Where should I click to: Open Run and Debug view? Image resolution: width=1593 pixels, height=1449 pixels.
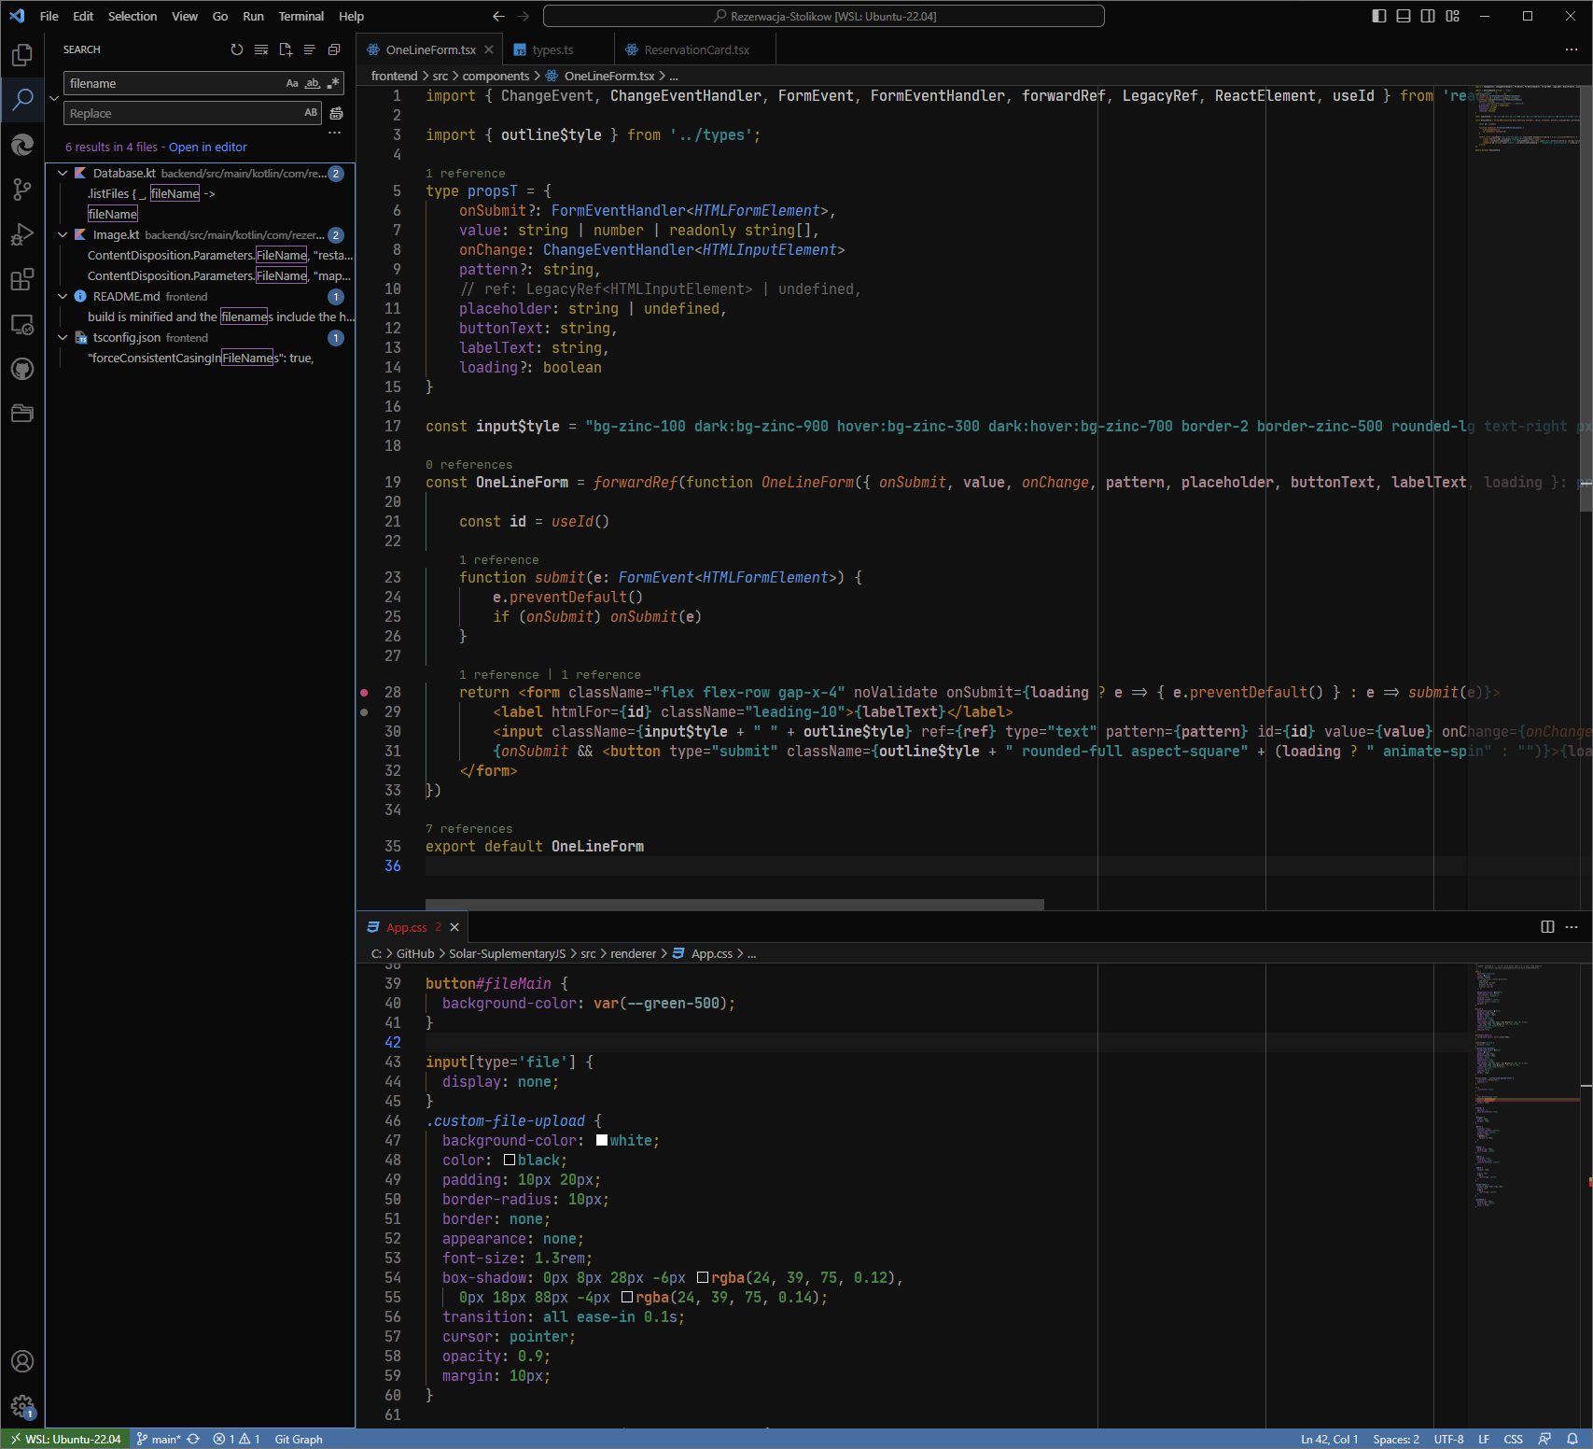22,234
